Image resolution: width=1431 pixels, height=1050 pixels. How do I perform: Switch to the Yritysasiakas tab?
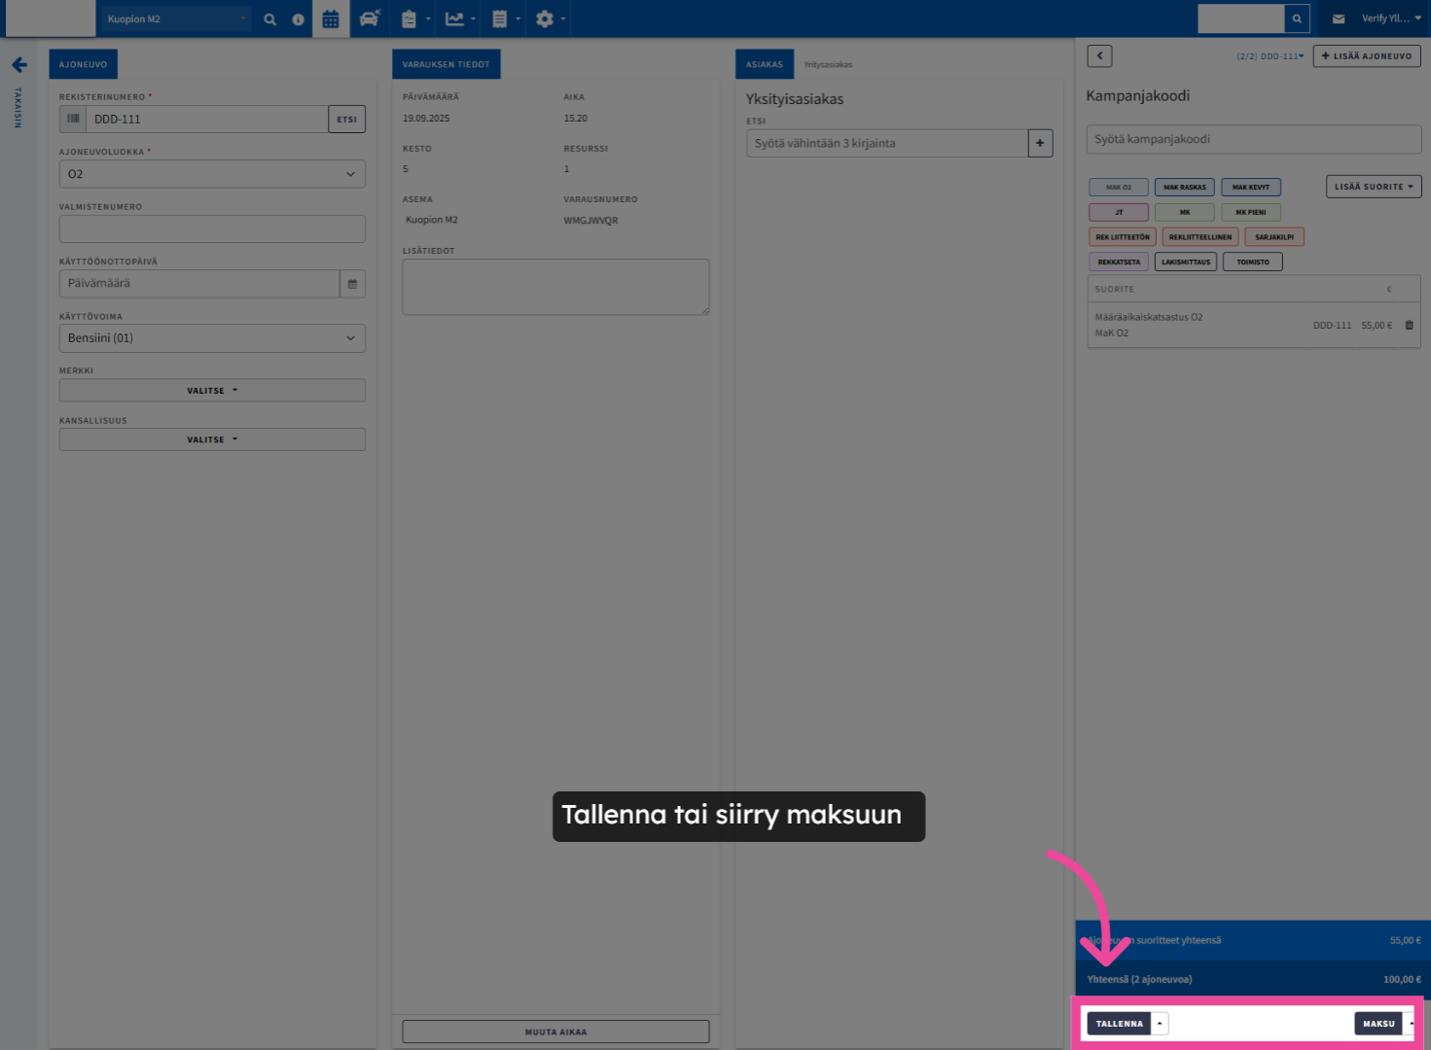click(x=828, y=65)
